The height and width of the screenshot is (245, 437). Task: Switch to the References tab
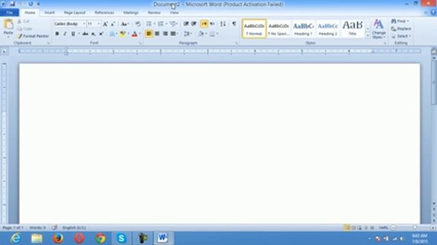(x=104, y=12)
